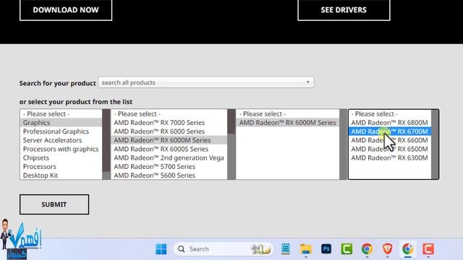The image size is (463, 260).
Task: Select AMD Radeon RX 6000S Series
Action: 169,149
